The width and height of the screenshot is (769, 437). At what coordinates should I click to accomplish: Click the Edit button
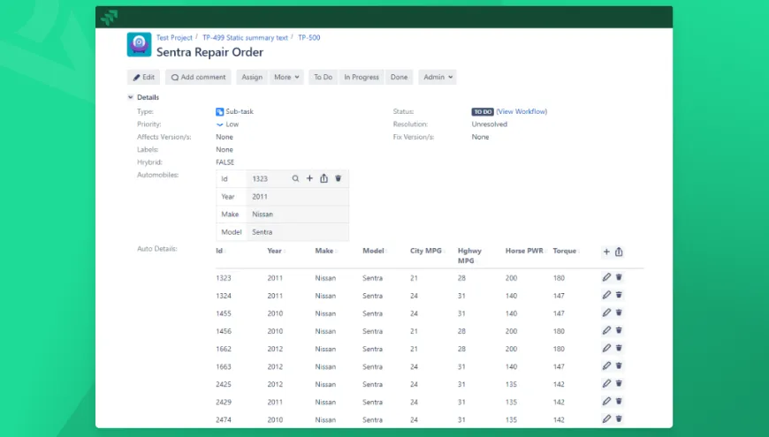coord(144,78)
